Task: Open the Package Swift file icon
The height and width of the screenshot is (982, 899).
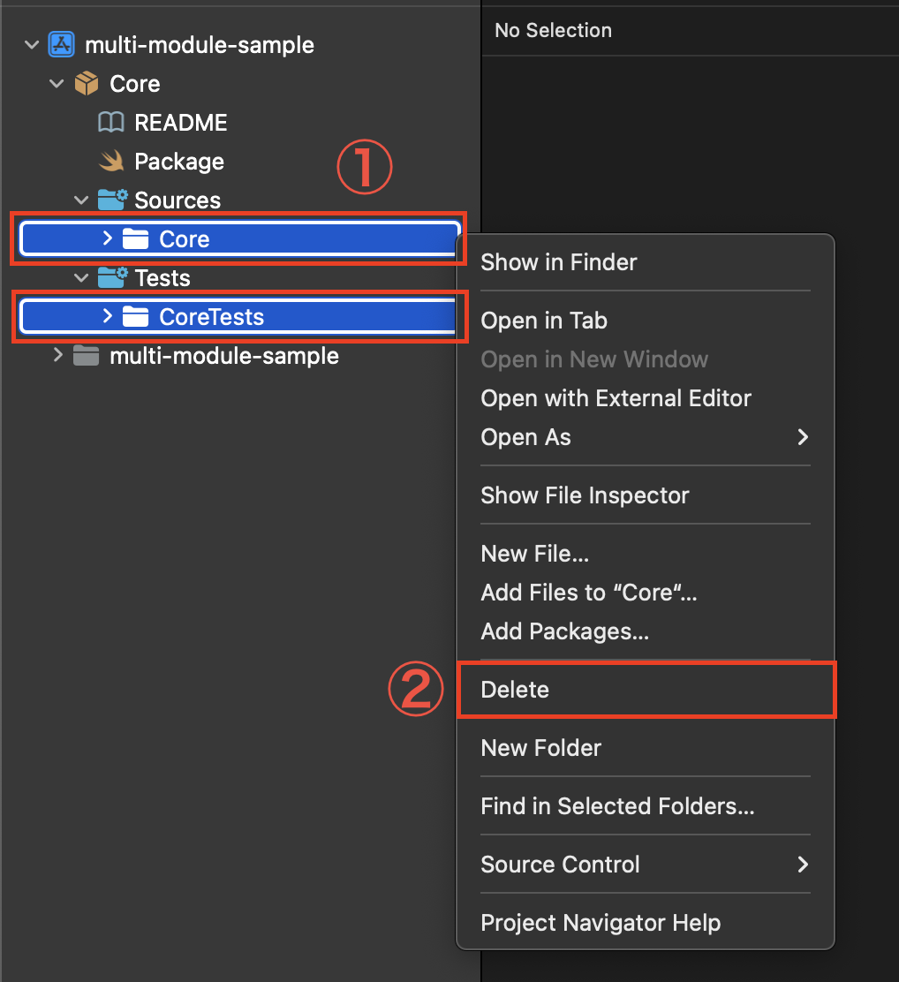Action: 111,161
